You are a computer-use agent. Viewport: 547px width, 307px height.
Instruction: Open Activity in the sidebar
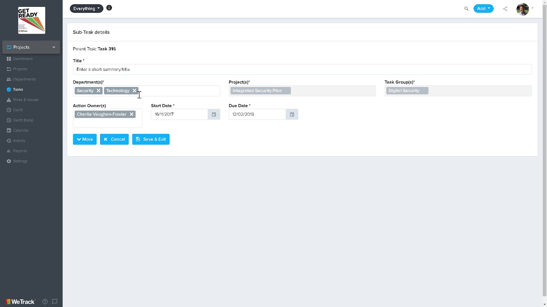tap(16, 141)
